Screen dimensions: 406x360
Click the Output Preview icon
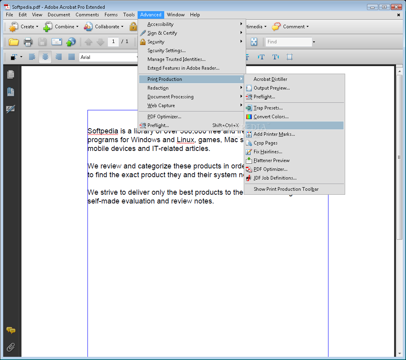tap(249, 88)
